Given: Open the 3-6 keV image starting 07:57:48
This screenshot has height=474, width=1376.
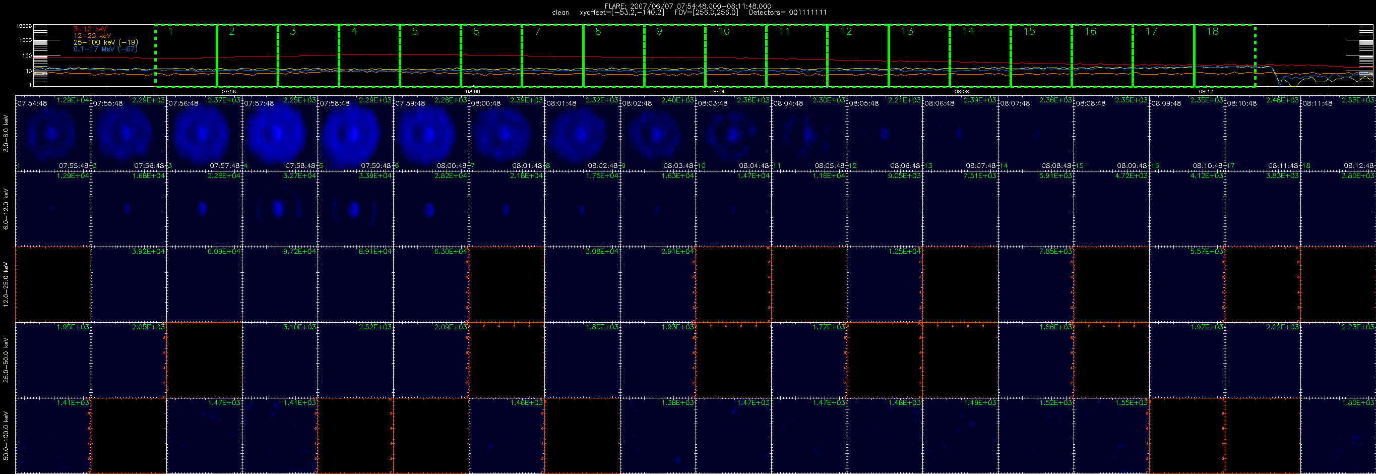Looking at the screenshot, I should pos(280,134).
